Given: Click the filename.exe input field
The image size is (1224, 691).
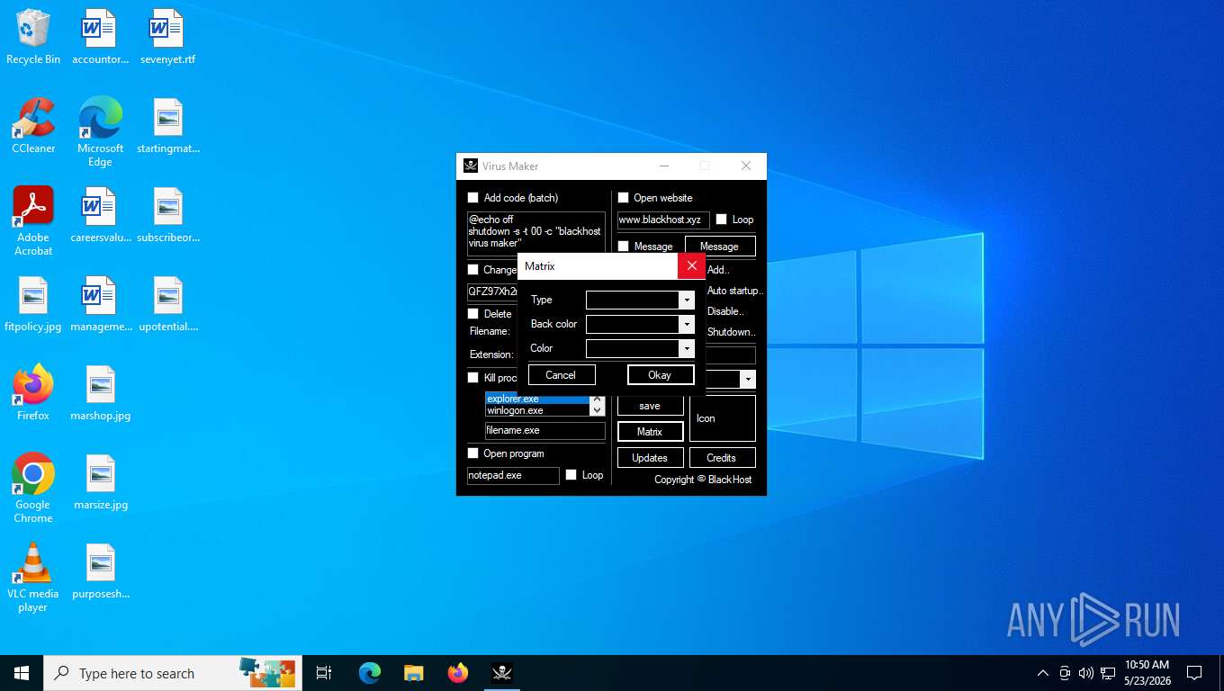Looking at the screenshot, I should 544,430.
